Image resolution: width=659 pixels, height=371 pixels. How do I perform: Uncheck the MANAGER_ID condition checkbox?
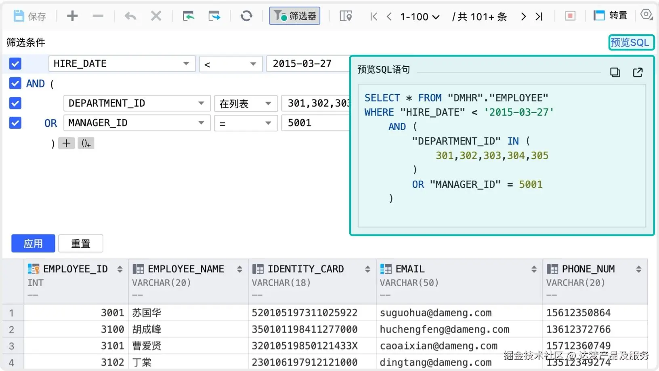15,123
